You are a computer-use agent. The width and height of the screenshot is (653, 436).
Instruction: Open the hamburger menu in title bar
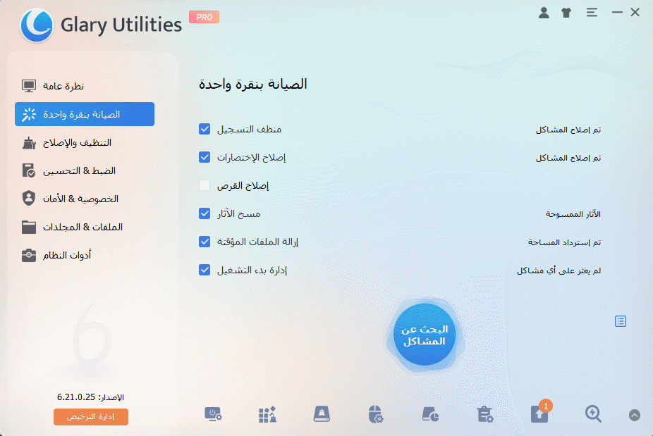click(592, 13)
